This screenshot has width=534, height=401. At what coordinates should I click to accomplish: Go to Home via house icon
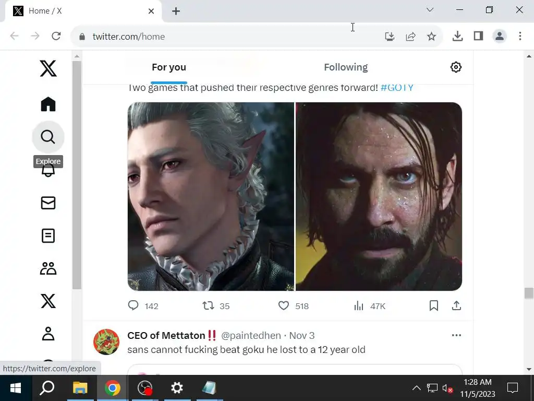(48, 104)
